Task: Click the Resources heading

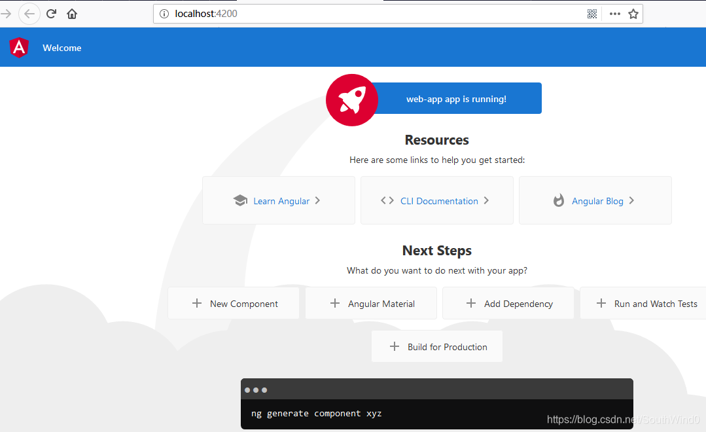Action: pyautogui.click(x=436, y=140)
